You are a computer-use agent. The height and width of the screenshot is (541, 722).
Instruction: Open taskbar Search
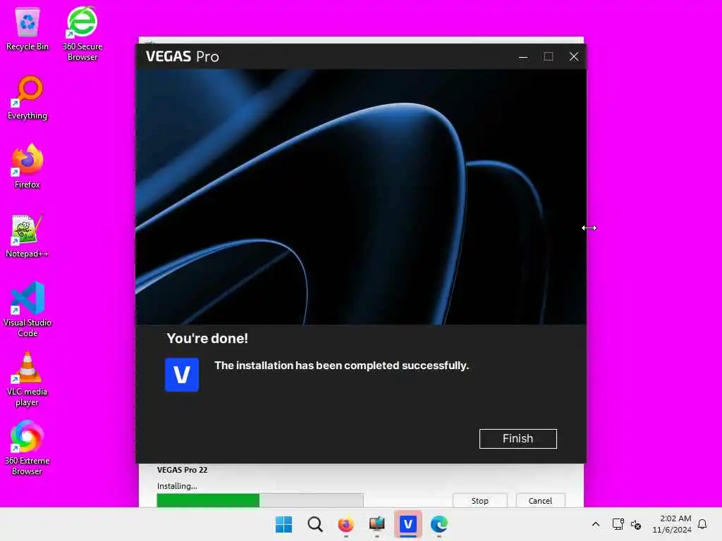coord(315,524)
